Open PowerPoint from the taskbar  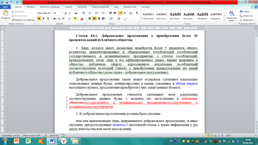pyautogui.click(x=17, y=141)
